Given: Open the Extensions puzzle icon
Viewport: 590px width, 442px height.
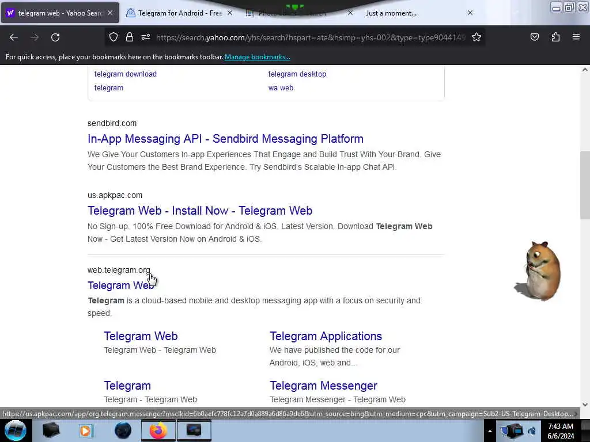Looking at the screenshot, I should 555,37.
